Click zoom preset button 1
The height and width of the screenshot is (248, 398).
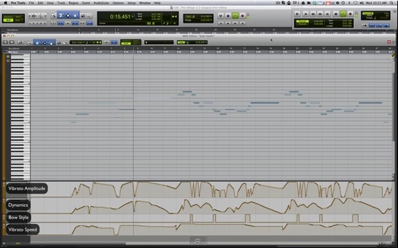(30, 23)
